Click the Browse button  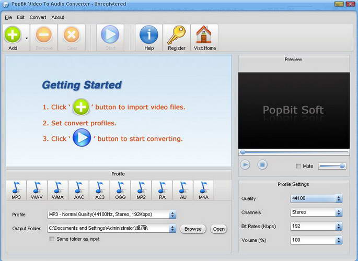193,229
